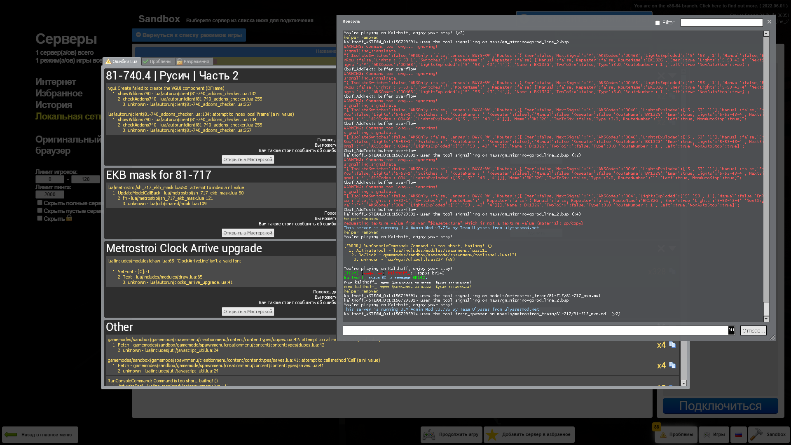Click the Подключиться button
This screenshot has width=791, height=445.
pos(720,406)
